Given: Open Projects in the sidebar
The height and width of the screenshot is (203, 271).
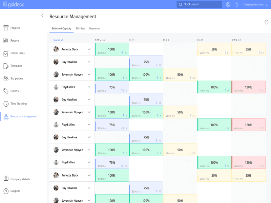Looking at the screenshot, I should [15, 28].
